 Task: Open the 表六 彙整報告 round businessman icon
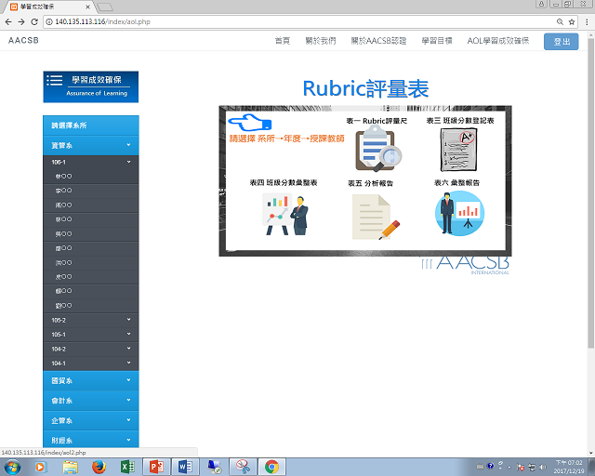click(x=459, y=213)
